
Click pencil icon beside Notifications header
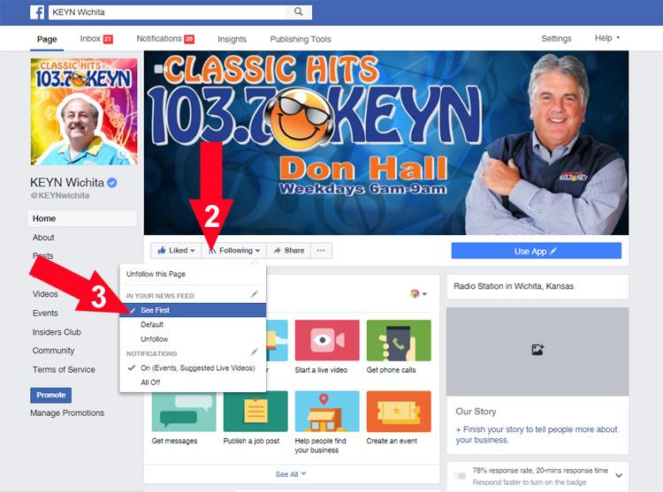[x=254, y=352]
